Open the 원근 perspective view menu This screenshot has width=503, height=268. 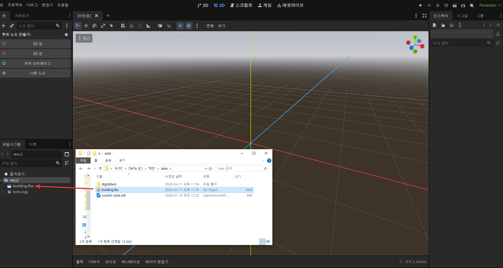click(84, 38)
